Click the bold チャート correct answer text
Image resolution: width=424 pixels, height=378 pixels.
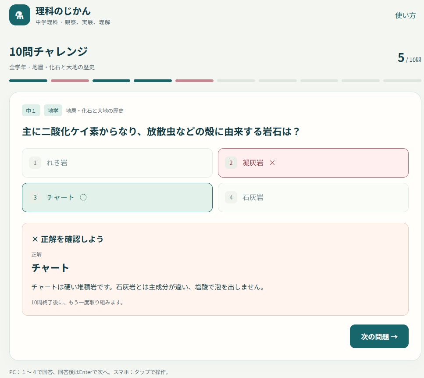[x=50, y=267]
